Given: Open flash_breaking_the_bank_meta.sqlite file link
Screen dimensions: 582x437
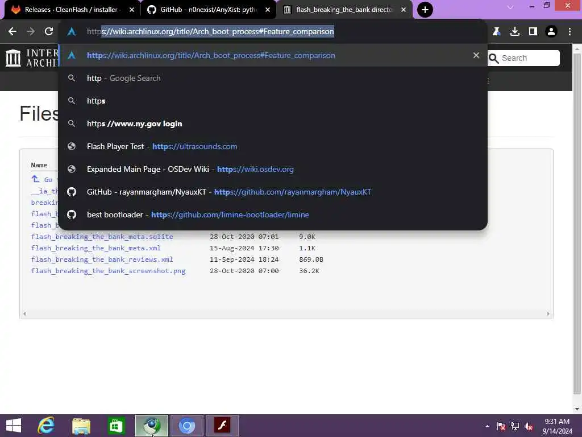Looking at the screenshot, I should coord(102,237).
